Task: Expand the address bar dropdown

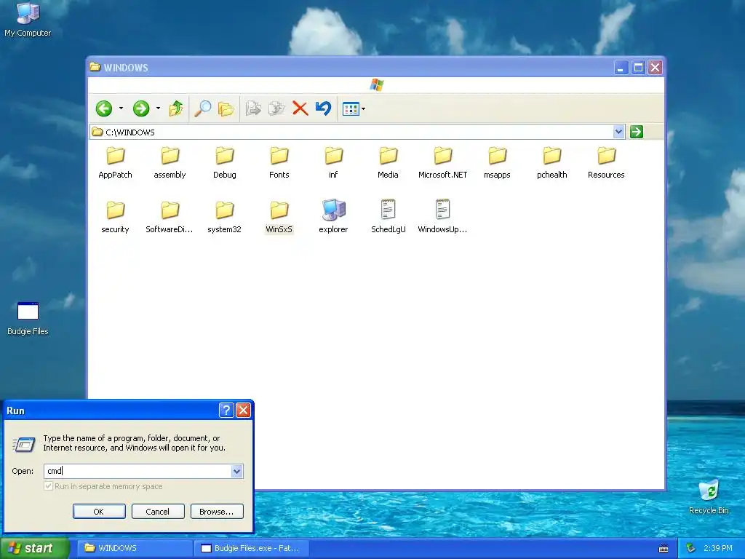Action: click(x=618, y=132)
